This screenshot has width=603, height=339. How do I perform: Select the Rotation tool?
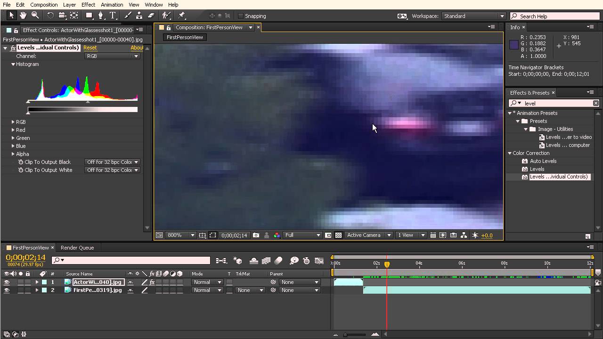(x=50, y=16)
